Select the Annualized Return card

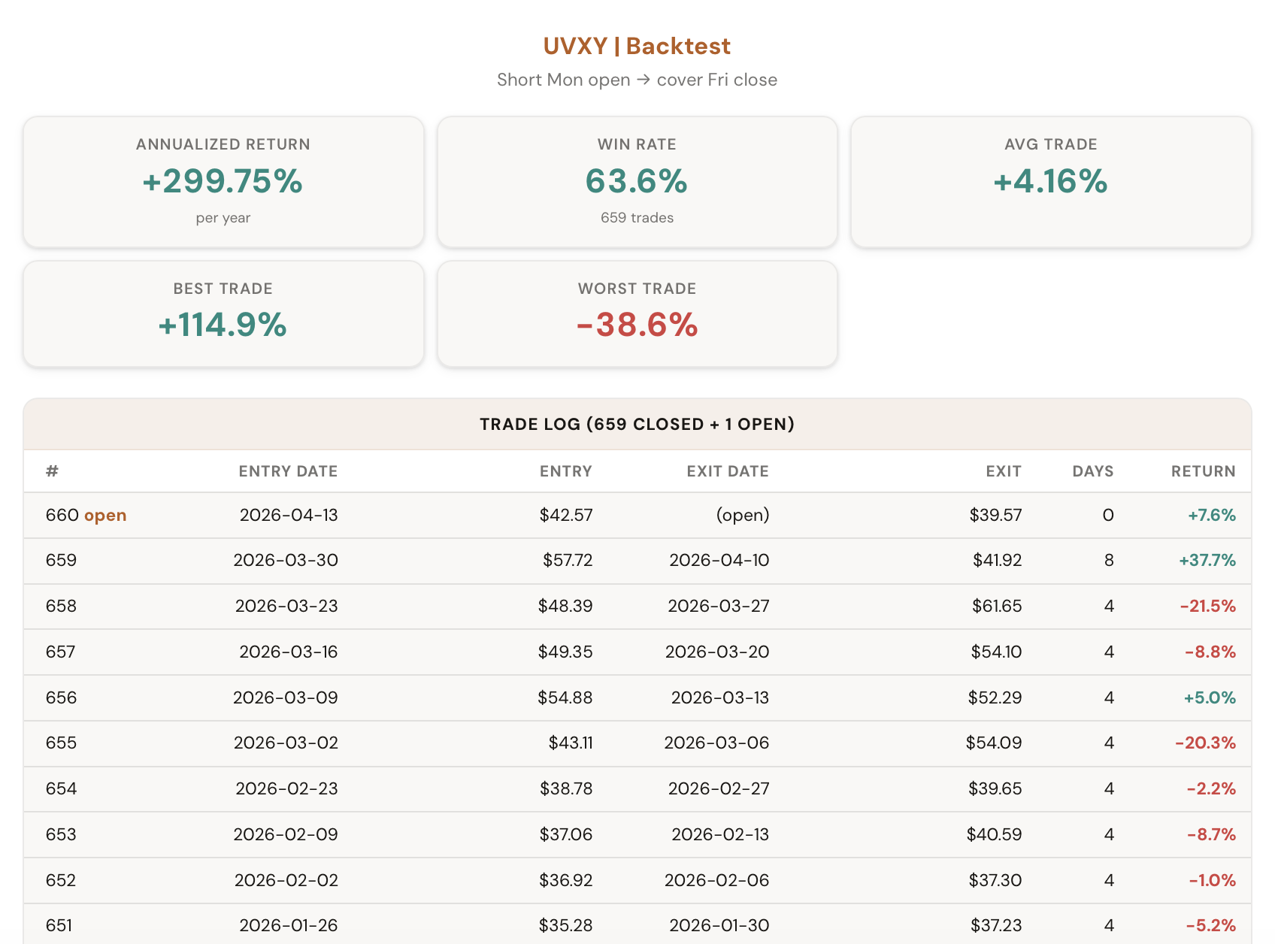click(223, 182)
